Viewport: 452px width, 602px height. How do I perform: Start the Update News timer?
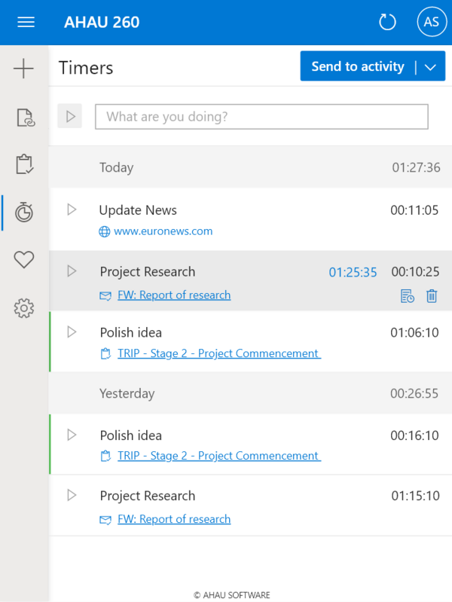click(72, 209)
